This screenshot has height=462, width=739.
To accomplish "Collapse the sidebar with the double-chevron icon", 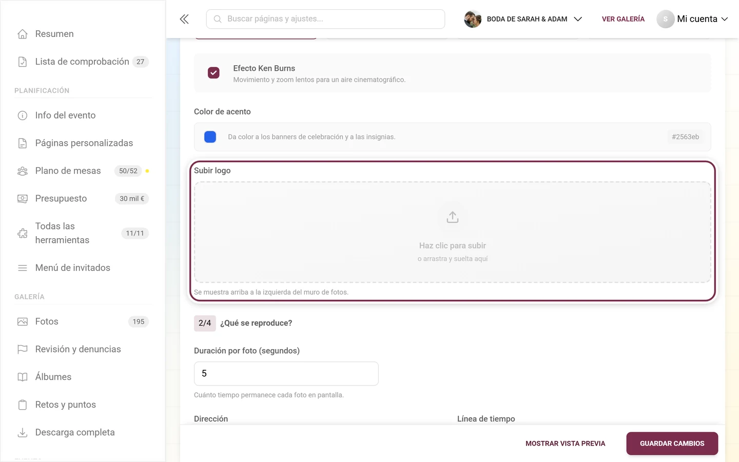I will 184,19.
